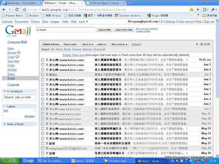Collapse the Labels sidebar section
Screen dimensions: 219x164
pyautogui.click(x=5, y=106)
